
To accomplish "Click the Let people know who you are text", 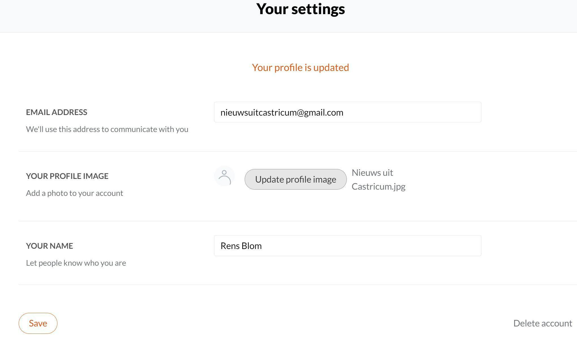I will coord(76,263).
